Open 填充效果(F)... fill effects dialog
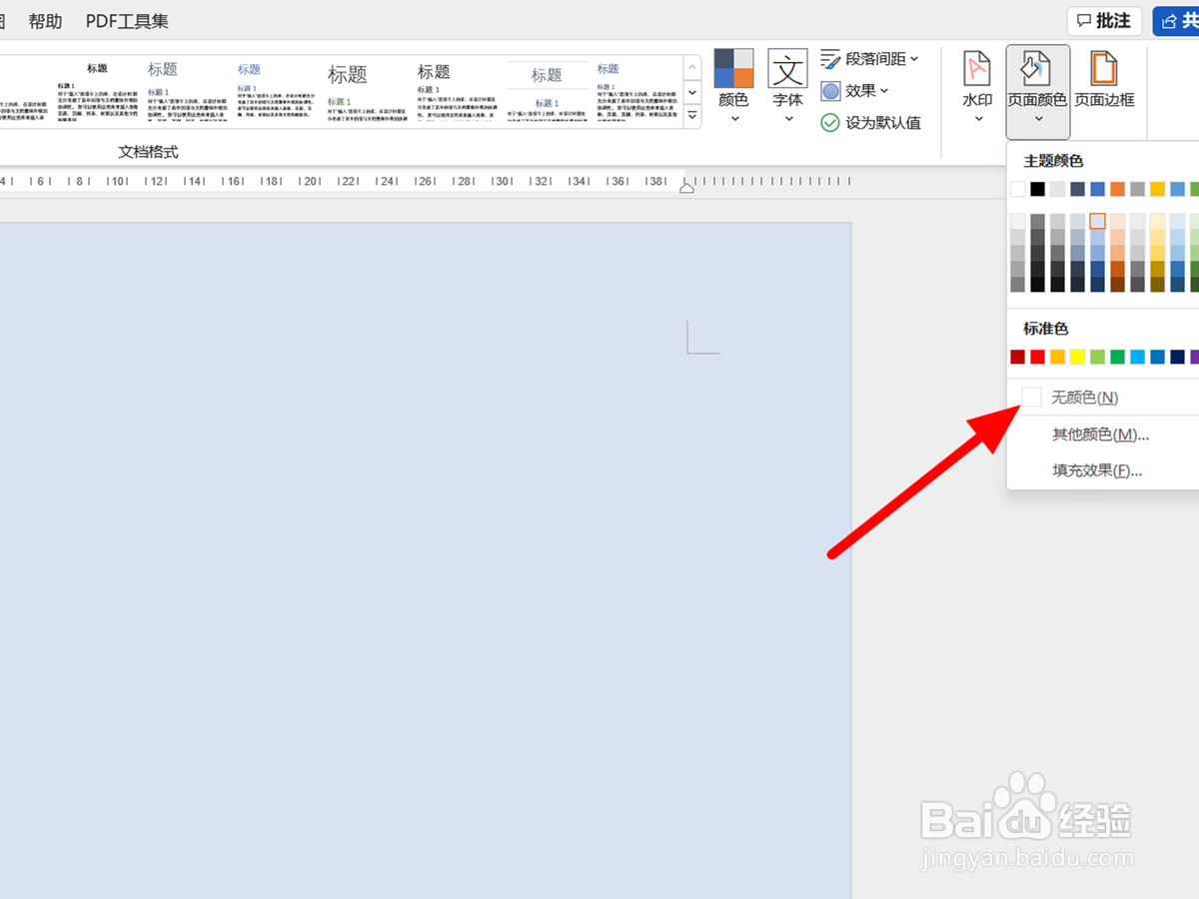Viewport: 1199px width, 899px height. pyautogui.click(x=1102, y=470)
